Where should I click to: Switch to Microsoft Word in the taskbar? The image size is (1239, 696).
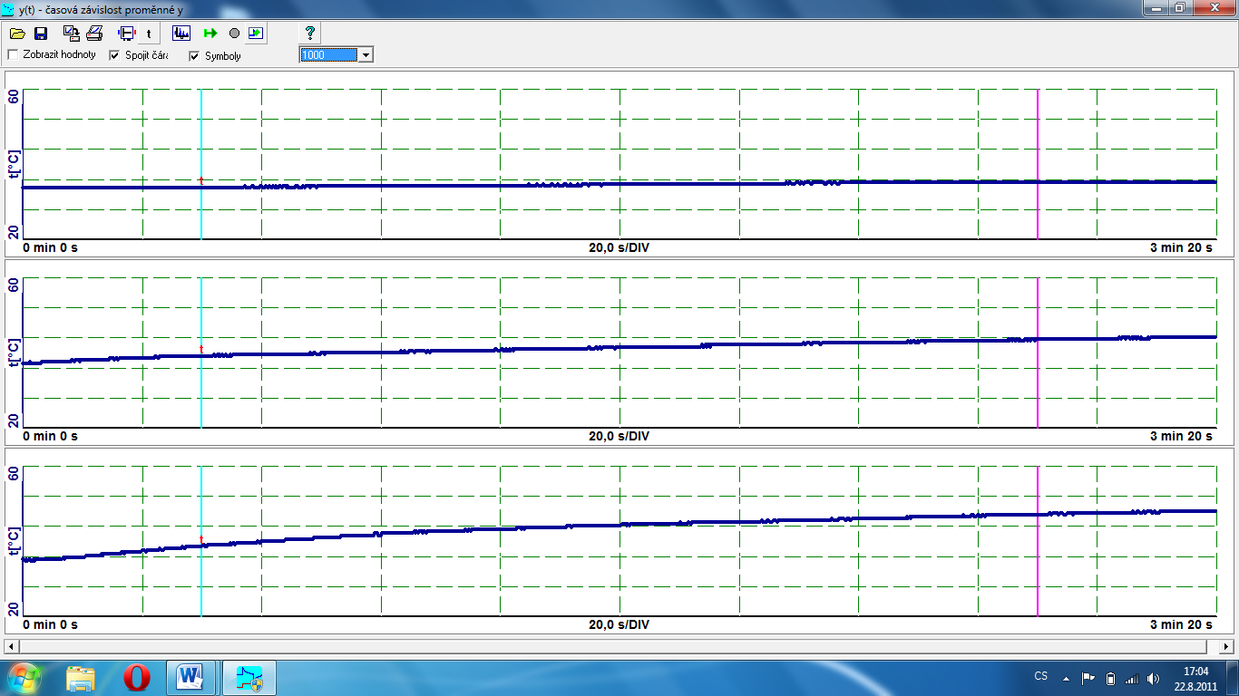(x=190, y=678)
